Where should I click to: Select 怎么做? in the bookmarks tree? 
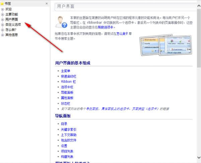click(x=11, y=30)
